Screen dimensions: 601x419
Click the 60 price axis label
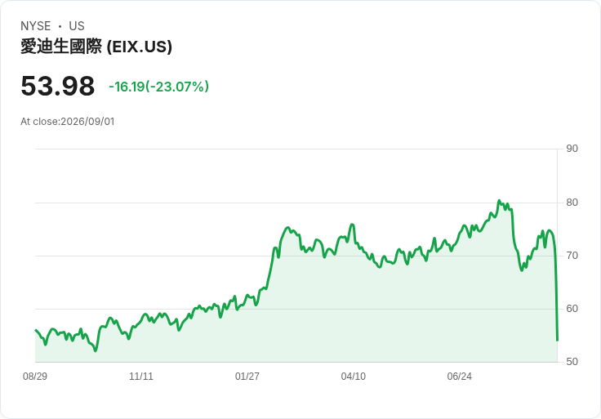[x=572, y=309]
